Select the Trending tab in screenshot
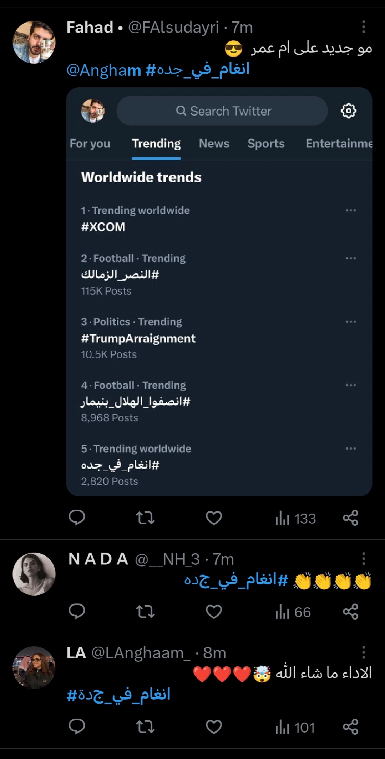The width and height of the screenshot is (385, 759). pos(156,143)
